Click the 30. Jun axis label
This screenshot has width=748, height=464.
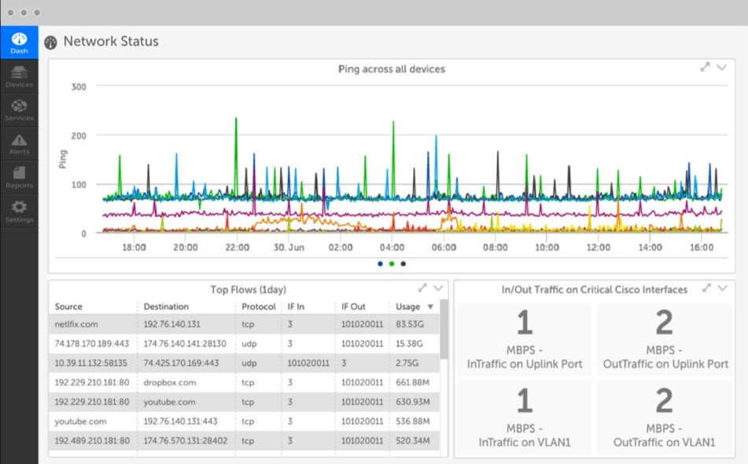pyautogui.click(x=289, y=248)
